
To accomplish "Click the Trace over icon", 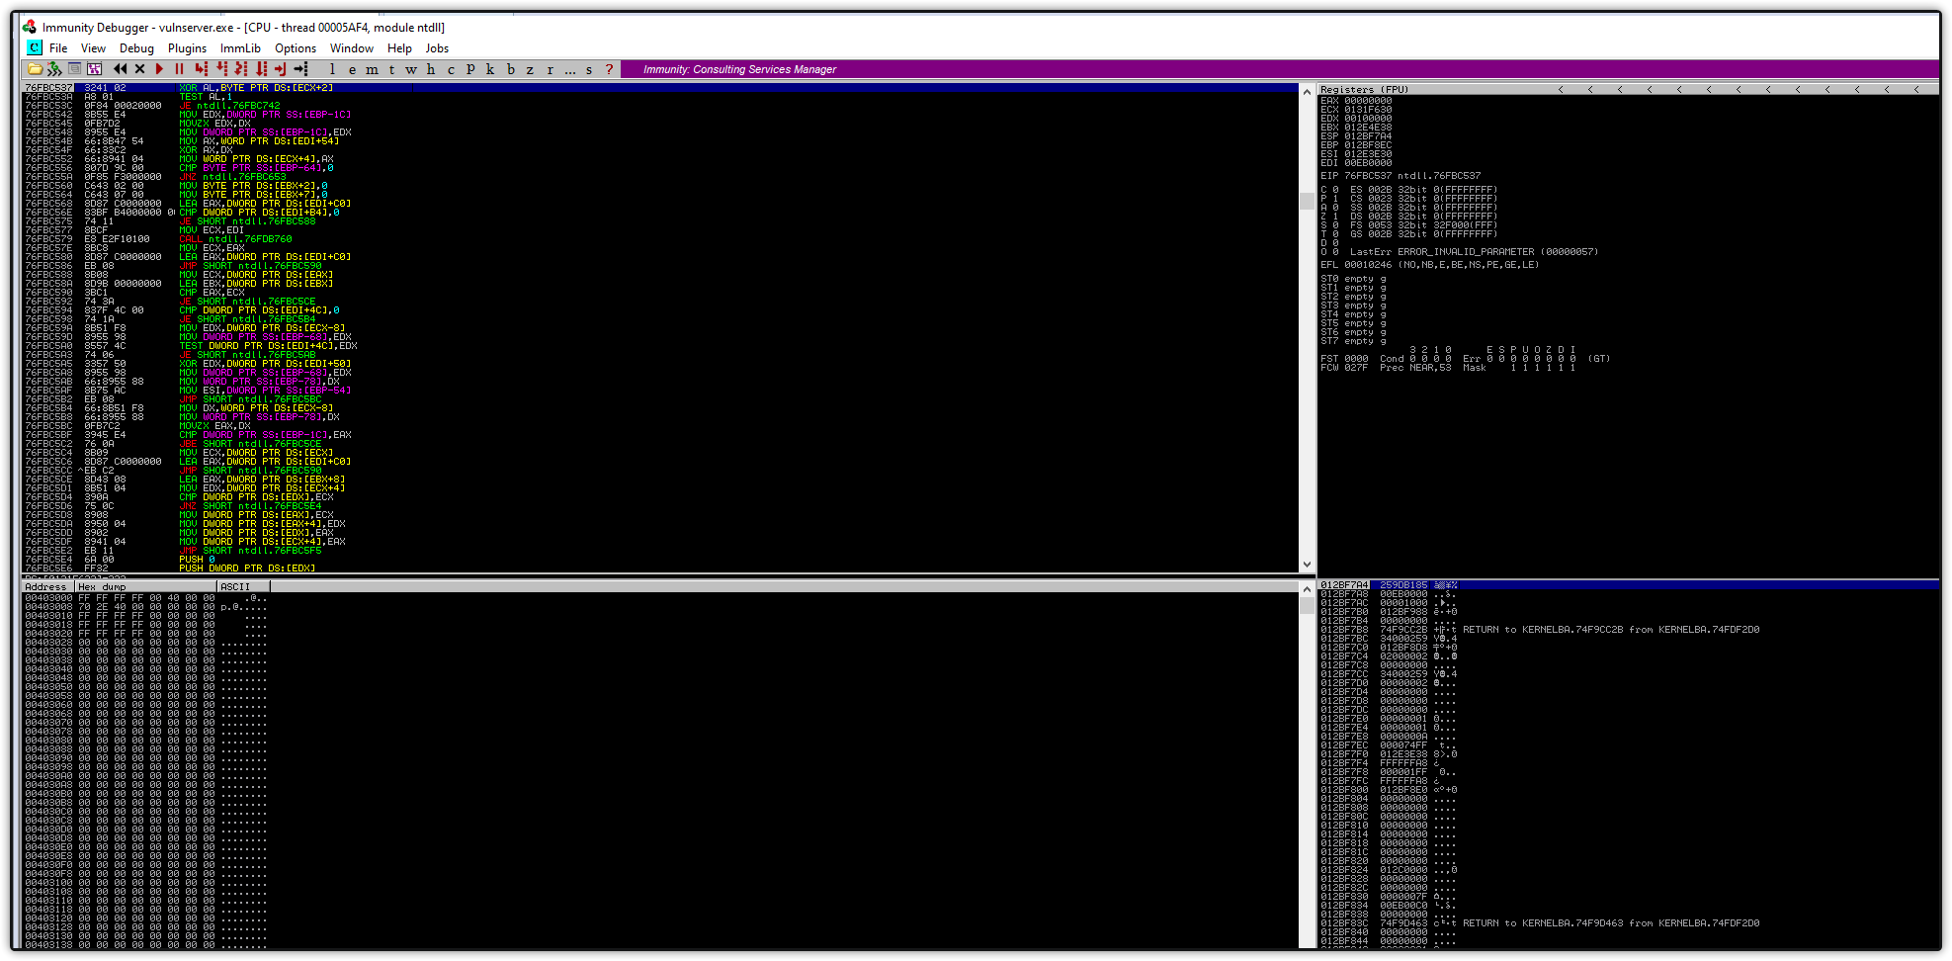I will (x=261, y=69).
